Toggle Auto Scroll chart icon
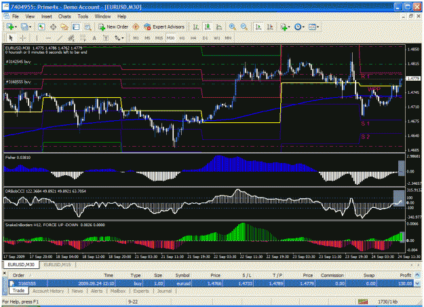Viewport: 424px width, 307px height. (258, 26)
